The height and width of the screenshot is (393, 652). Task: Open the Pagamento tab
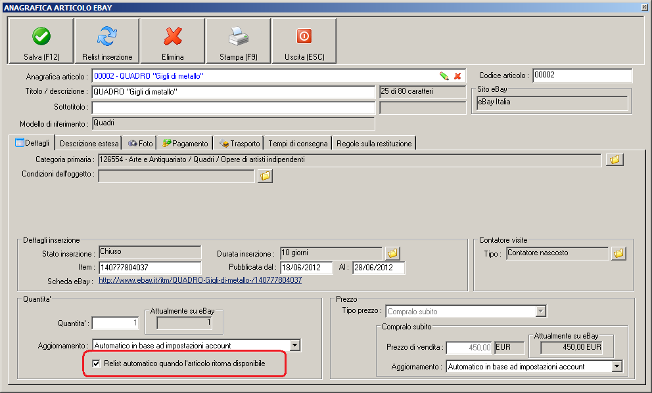point(185,144)
